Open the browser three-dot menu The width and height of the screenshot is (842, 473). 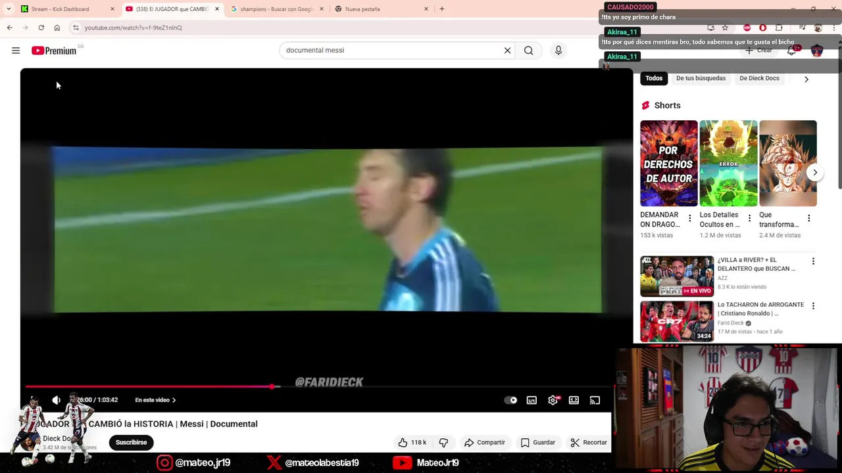point(834,28)
